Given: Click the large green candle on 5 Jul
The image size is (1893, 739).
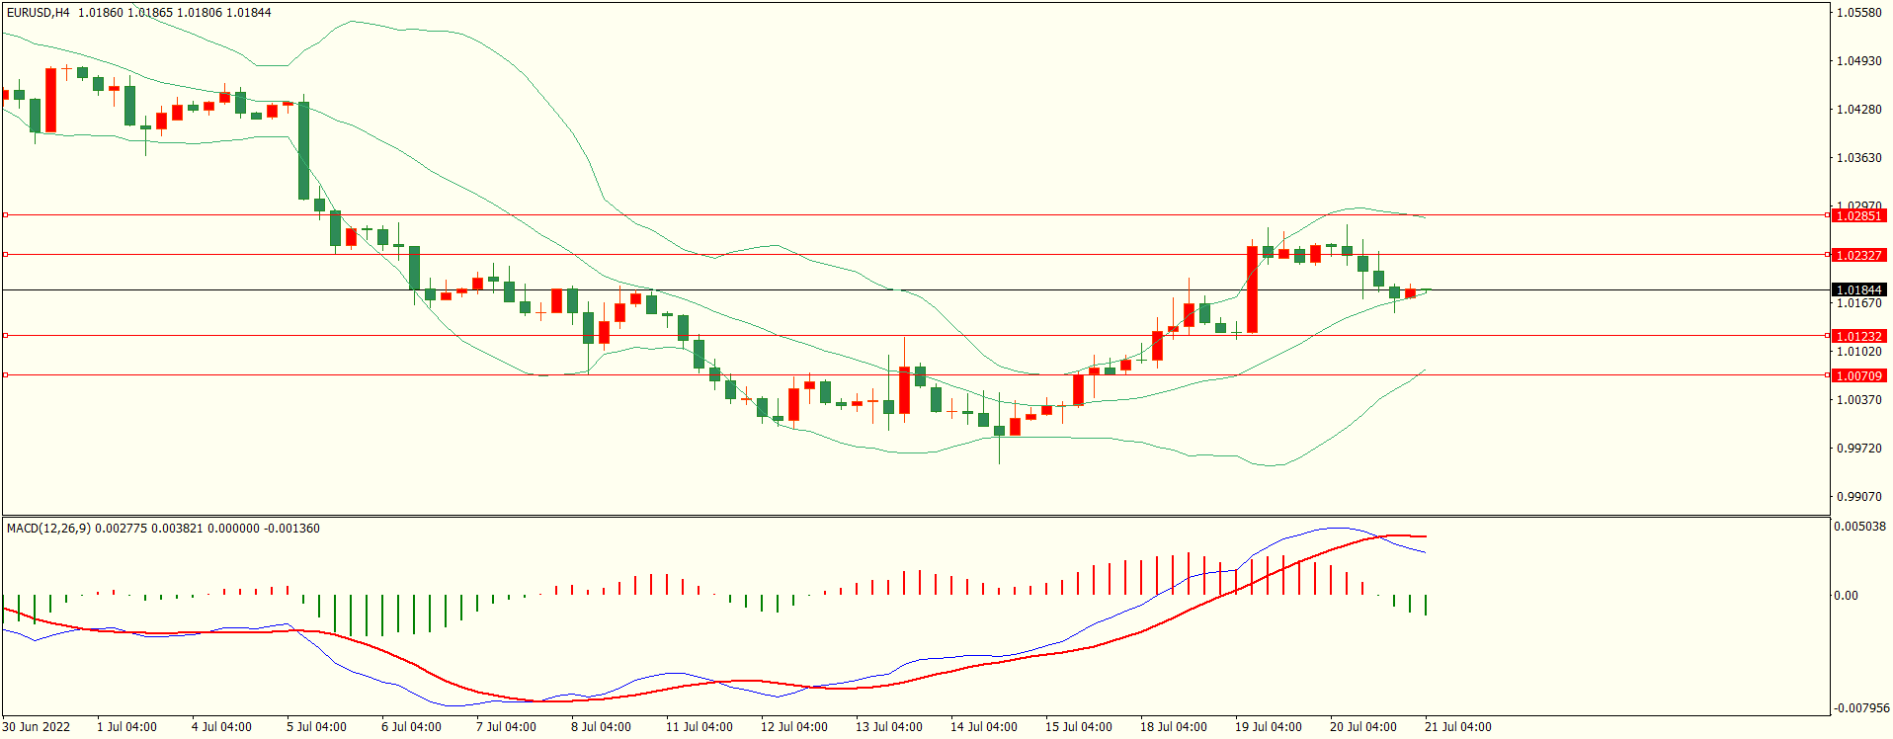Looking at the screenshot, I should [x=304, y=151].
